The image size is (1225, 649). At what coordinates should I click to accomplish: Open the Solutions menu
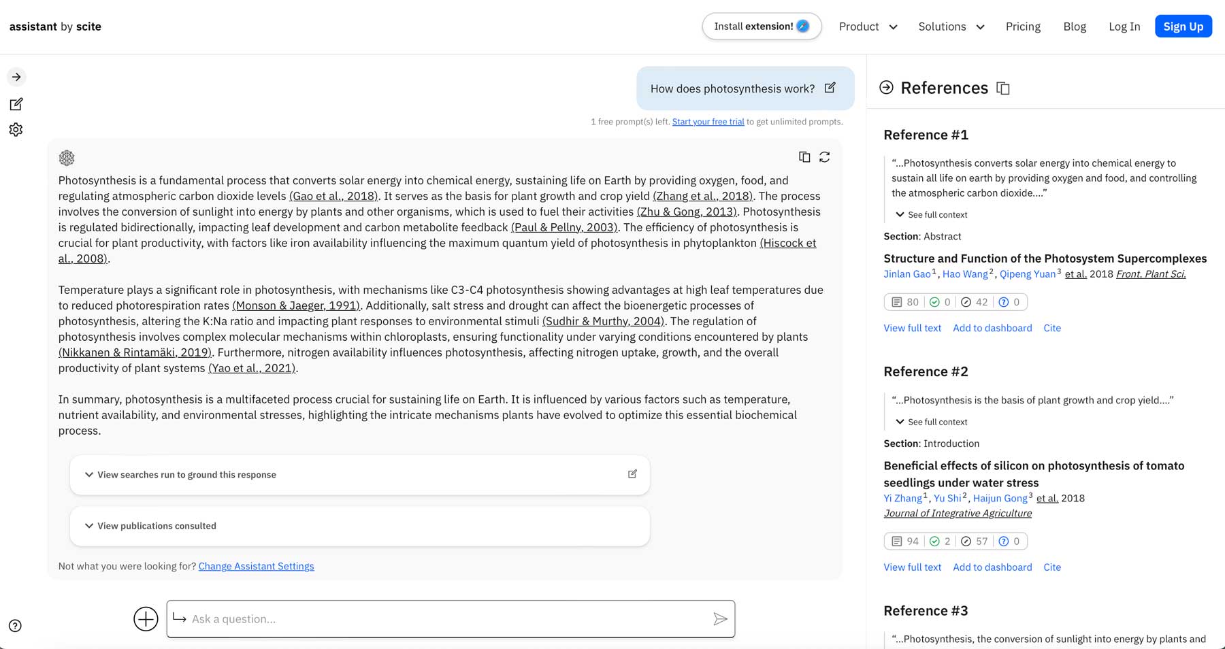pyautogui.click(x=950, y=27)
